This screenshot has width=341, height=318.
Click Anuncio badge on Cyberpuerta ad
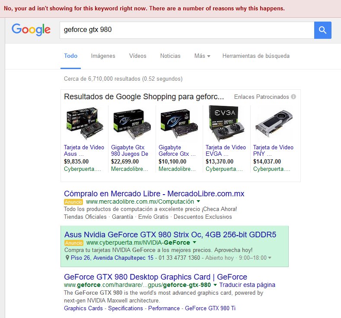[x=74, y=243]
